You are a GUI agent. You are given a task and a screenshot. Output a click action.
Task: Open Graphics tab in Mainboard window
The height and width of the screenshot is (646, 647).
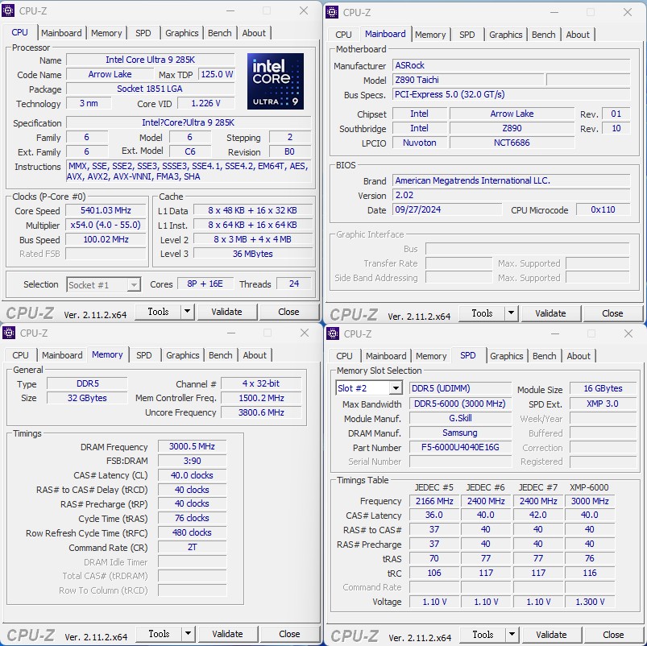tap(505, 35)
